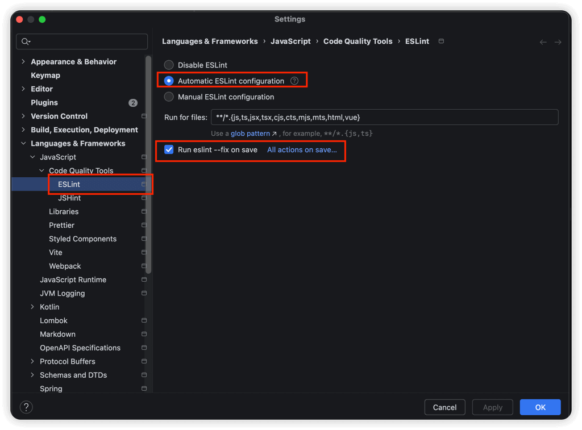Click the open-in-editor icon next to the ESLint breadcrumb
Screen dimensions: 582x430
[x=441, y=41]
